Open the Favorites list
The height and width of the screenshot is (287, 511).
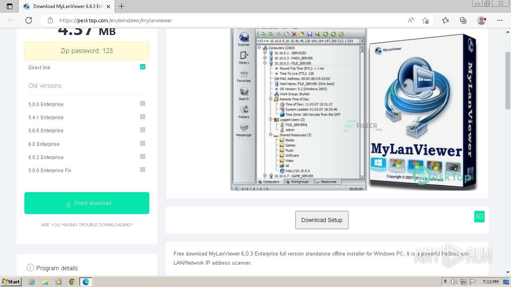[446, 20]
